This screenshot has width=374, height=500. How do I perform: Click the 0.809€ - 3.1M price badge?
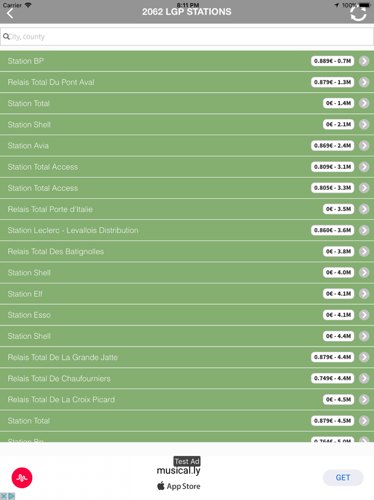point(332,167)
